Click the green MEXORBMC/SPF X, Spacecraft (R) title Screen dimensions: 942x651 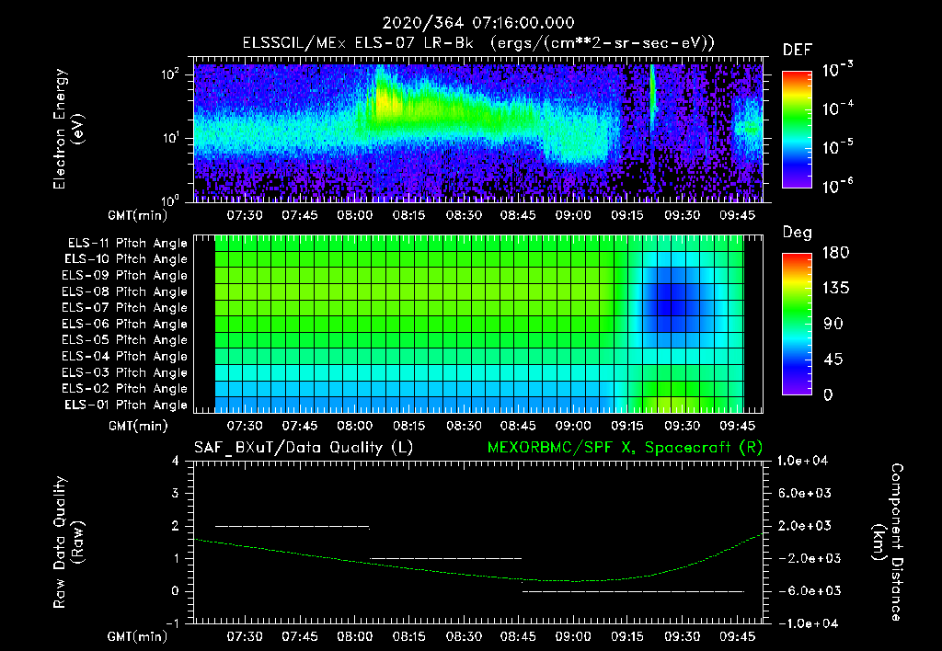tap(625, 448)
